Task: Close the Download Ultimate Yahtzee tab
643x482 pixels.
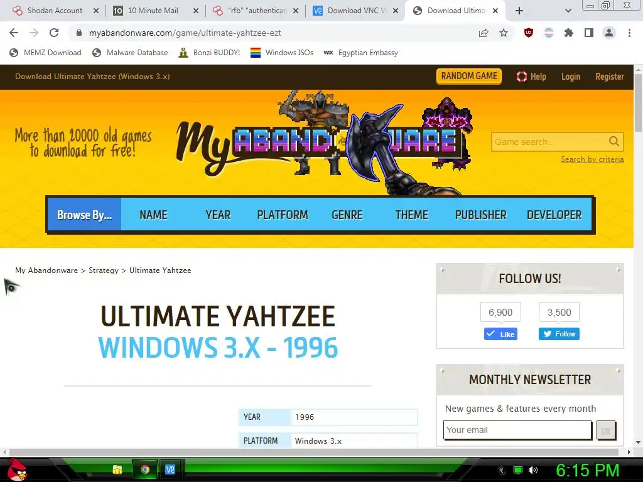Action: (x=495, y=11)
